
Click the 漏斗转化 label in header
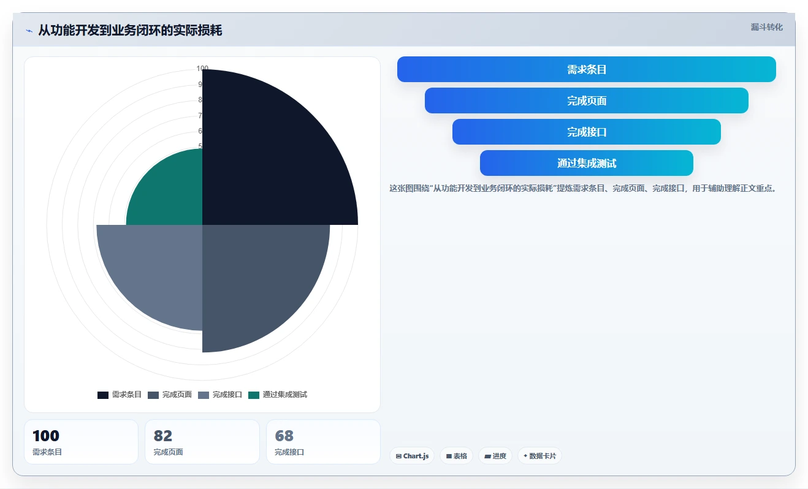click(x=766, y=27)
